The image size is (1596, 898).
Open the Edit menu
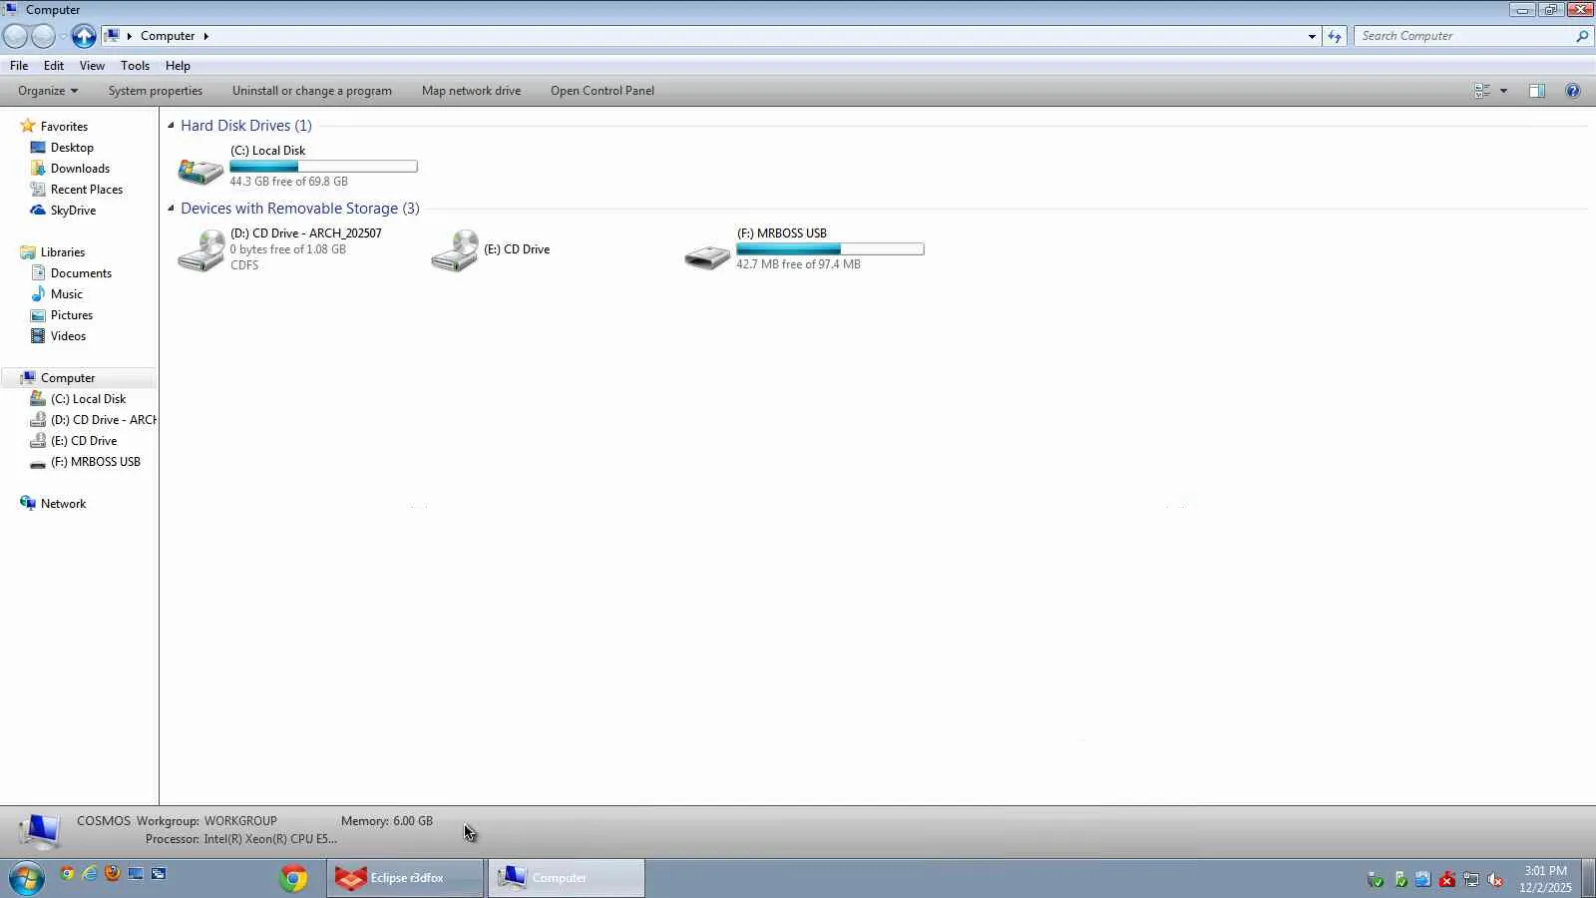coord(54,66)
